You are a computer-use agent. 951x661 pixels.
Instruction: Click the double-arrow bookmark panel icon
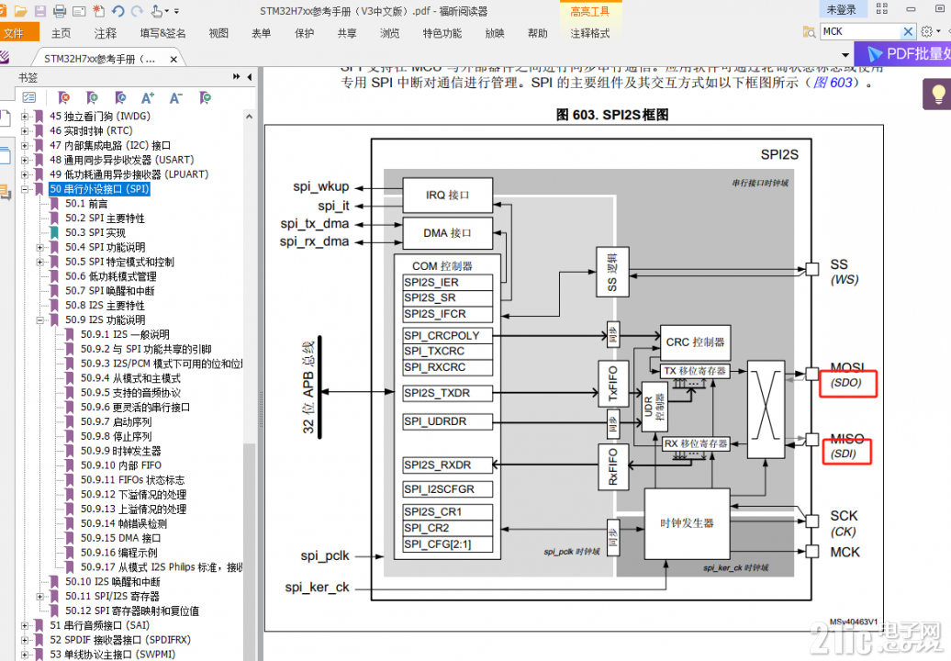[x=237, y=77]
